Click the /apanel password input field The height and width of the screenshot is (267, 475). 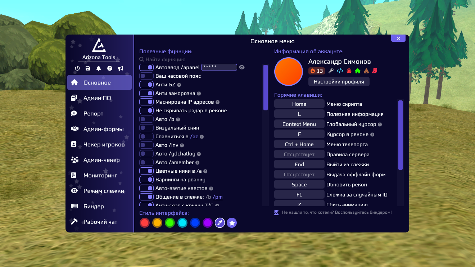(219, 67)
